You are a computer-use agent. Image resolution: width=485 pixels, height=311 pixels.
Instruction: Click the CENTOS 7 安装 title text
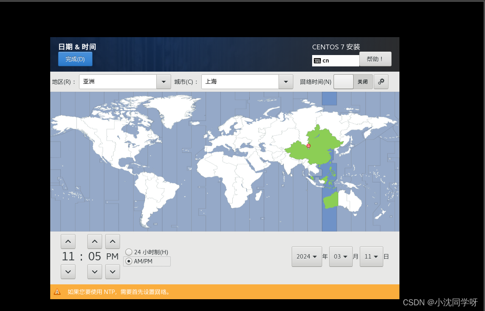click(x=336, y=47)
